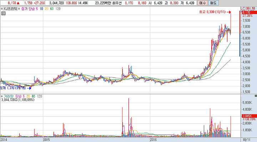Image resolution: width=257 pixels, height=142 pixels.
Task: Click the 2016 marker on time axis
Action: [x=153, y=140]
